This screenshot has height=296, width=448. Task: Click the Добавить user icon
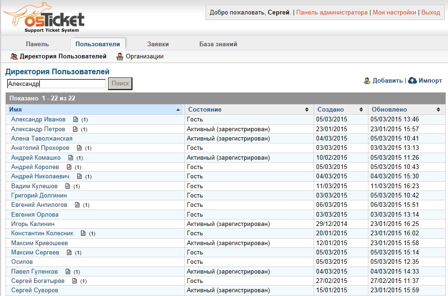click(x=367, y=81)
